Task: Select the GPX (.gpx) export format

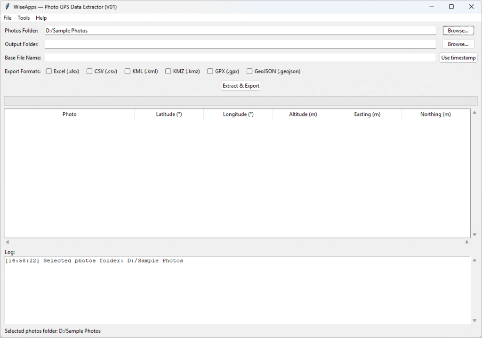Action: 210,72
